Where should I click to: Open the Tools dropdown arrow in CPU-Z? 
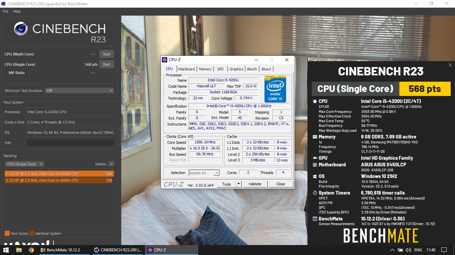[x=239, y=184]
